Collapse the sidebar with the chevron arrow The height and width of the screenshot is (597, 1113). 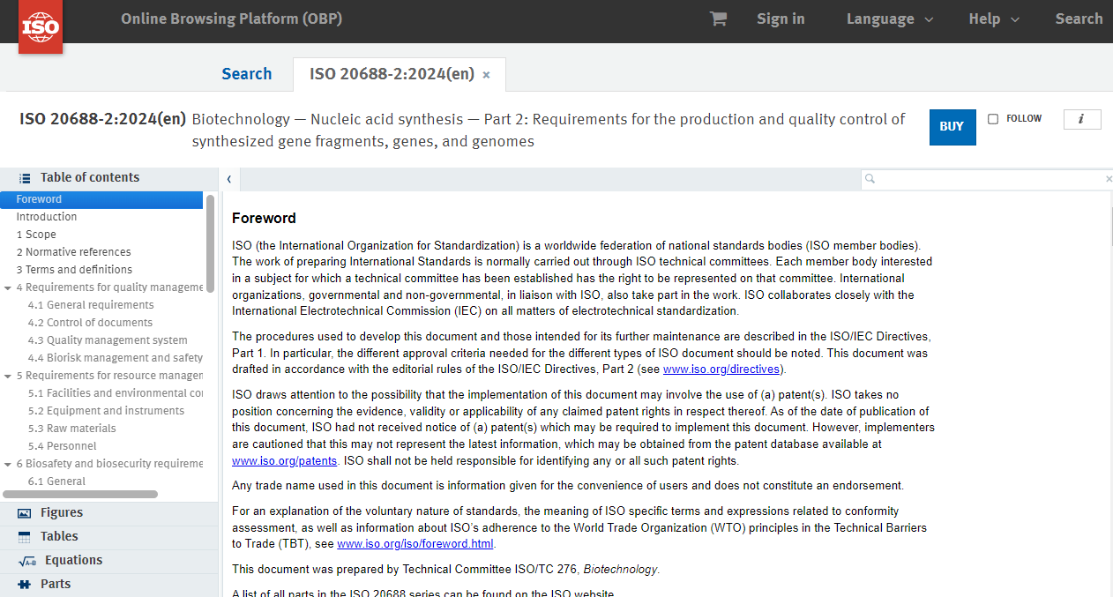(228, 179)
